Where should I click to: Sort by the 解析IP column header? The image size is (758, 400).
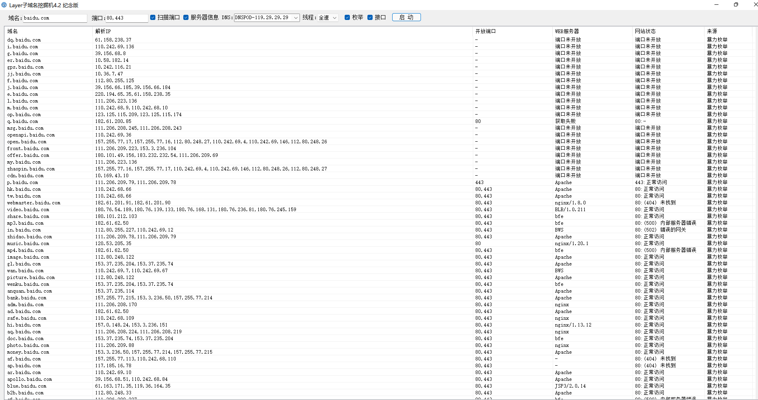(x=283, y=31)
